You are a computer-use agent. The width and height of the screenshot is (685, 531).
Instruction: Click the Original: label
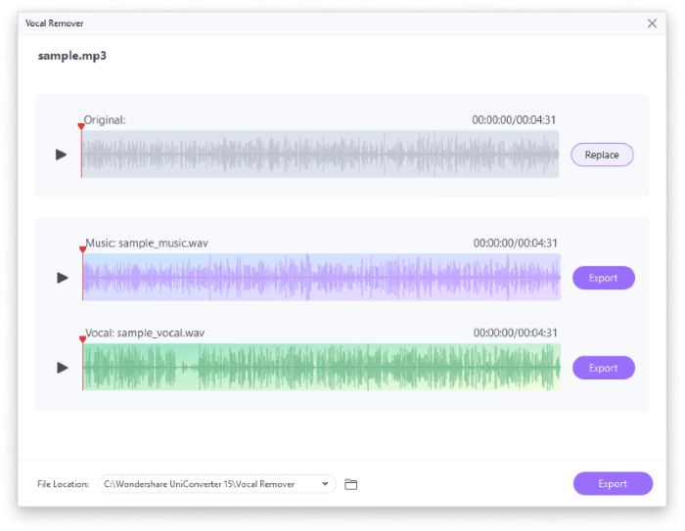click(x=105, y=120)
